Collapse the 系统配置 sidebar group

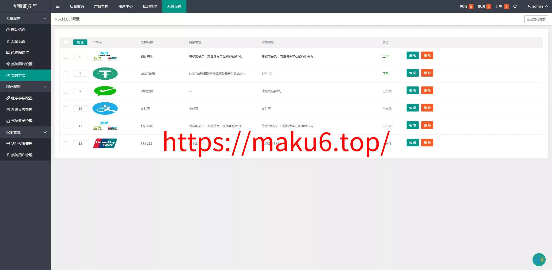click(x=25, y=18)
